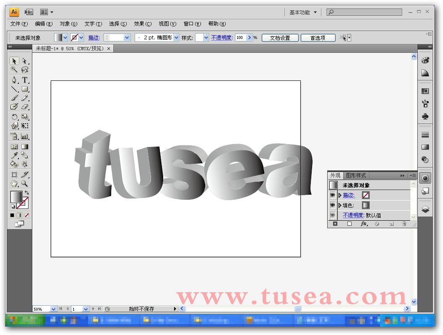Select the Zoom magnifier tool
Screen dimensions: 443x335
click(25, 183)
